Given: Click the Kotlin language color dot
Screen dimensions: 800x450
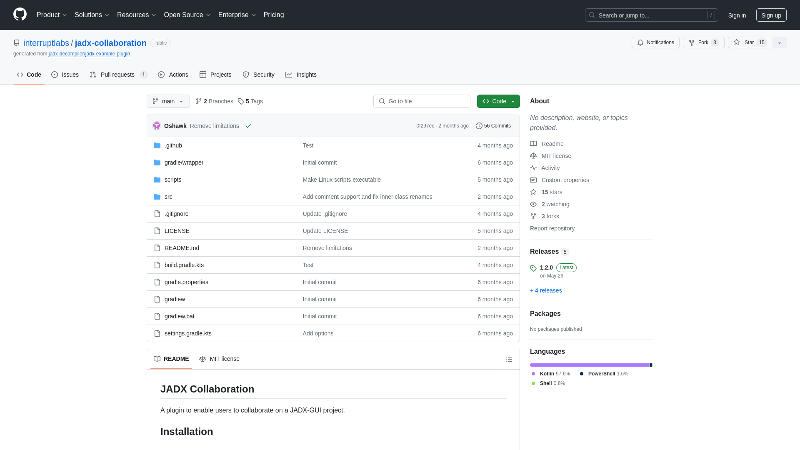Looking at the screenshot, I should [533, 374].
